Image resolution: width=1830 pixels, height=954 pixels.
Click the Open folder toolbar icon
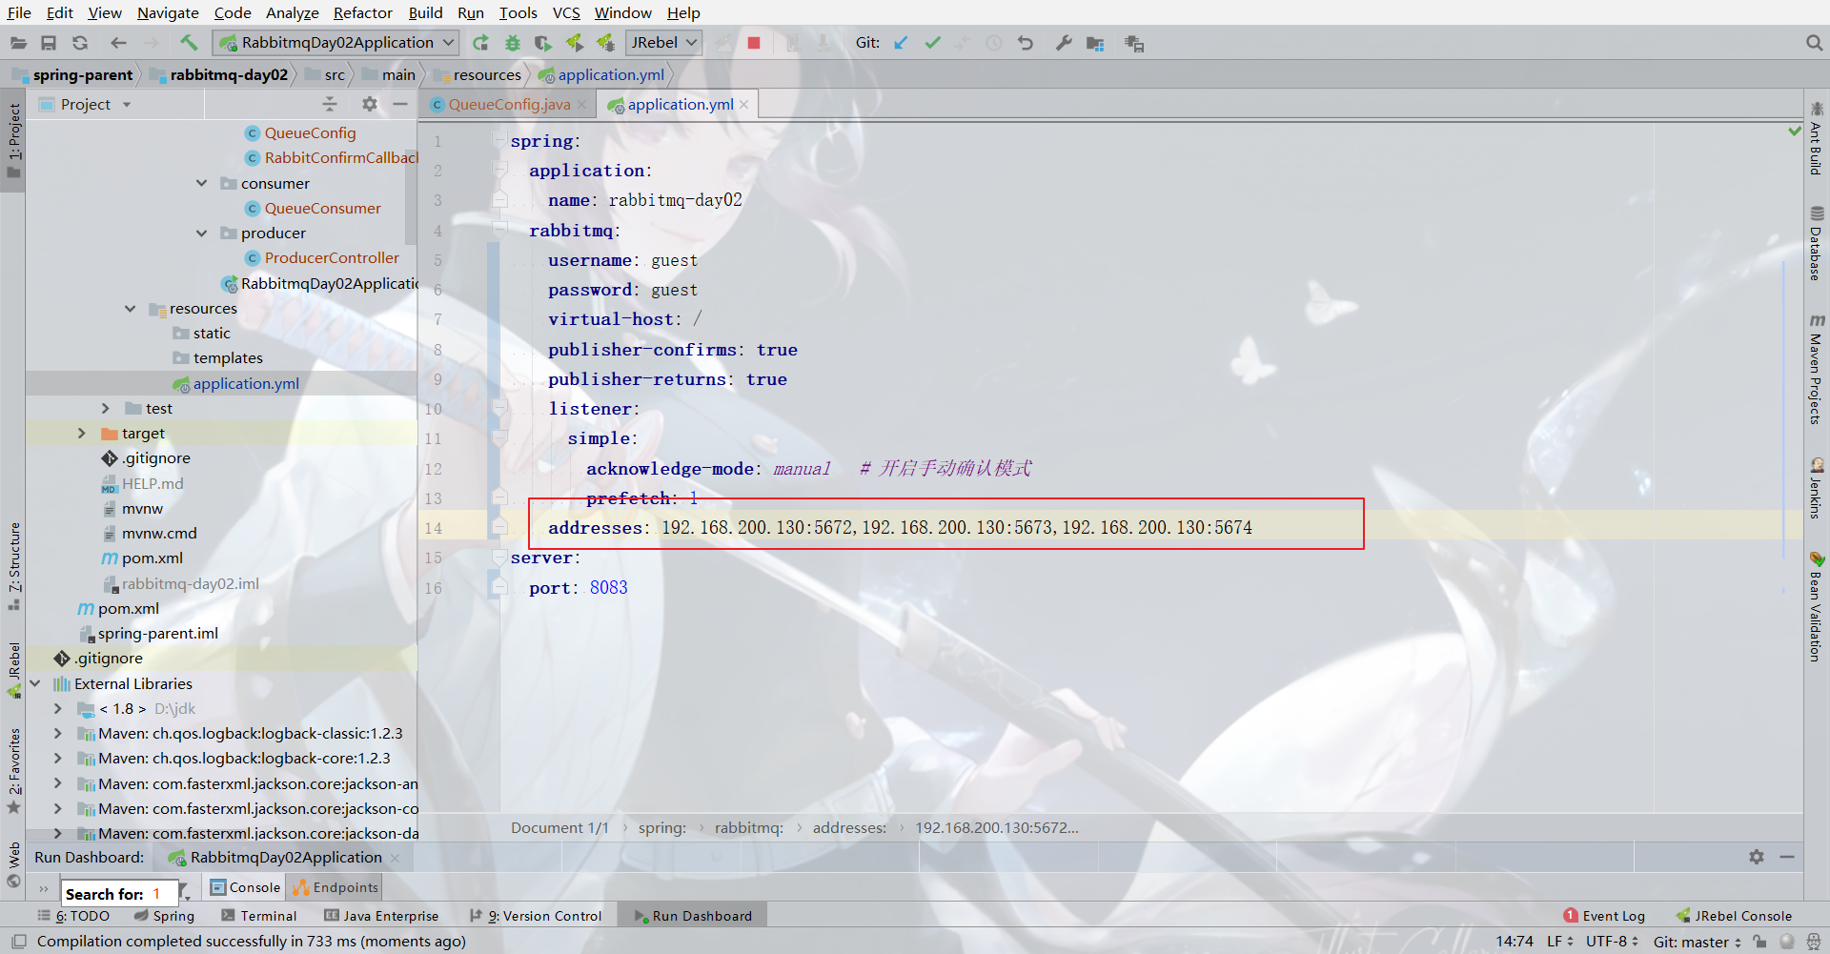(x=18, y=43)
